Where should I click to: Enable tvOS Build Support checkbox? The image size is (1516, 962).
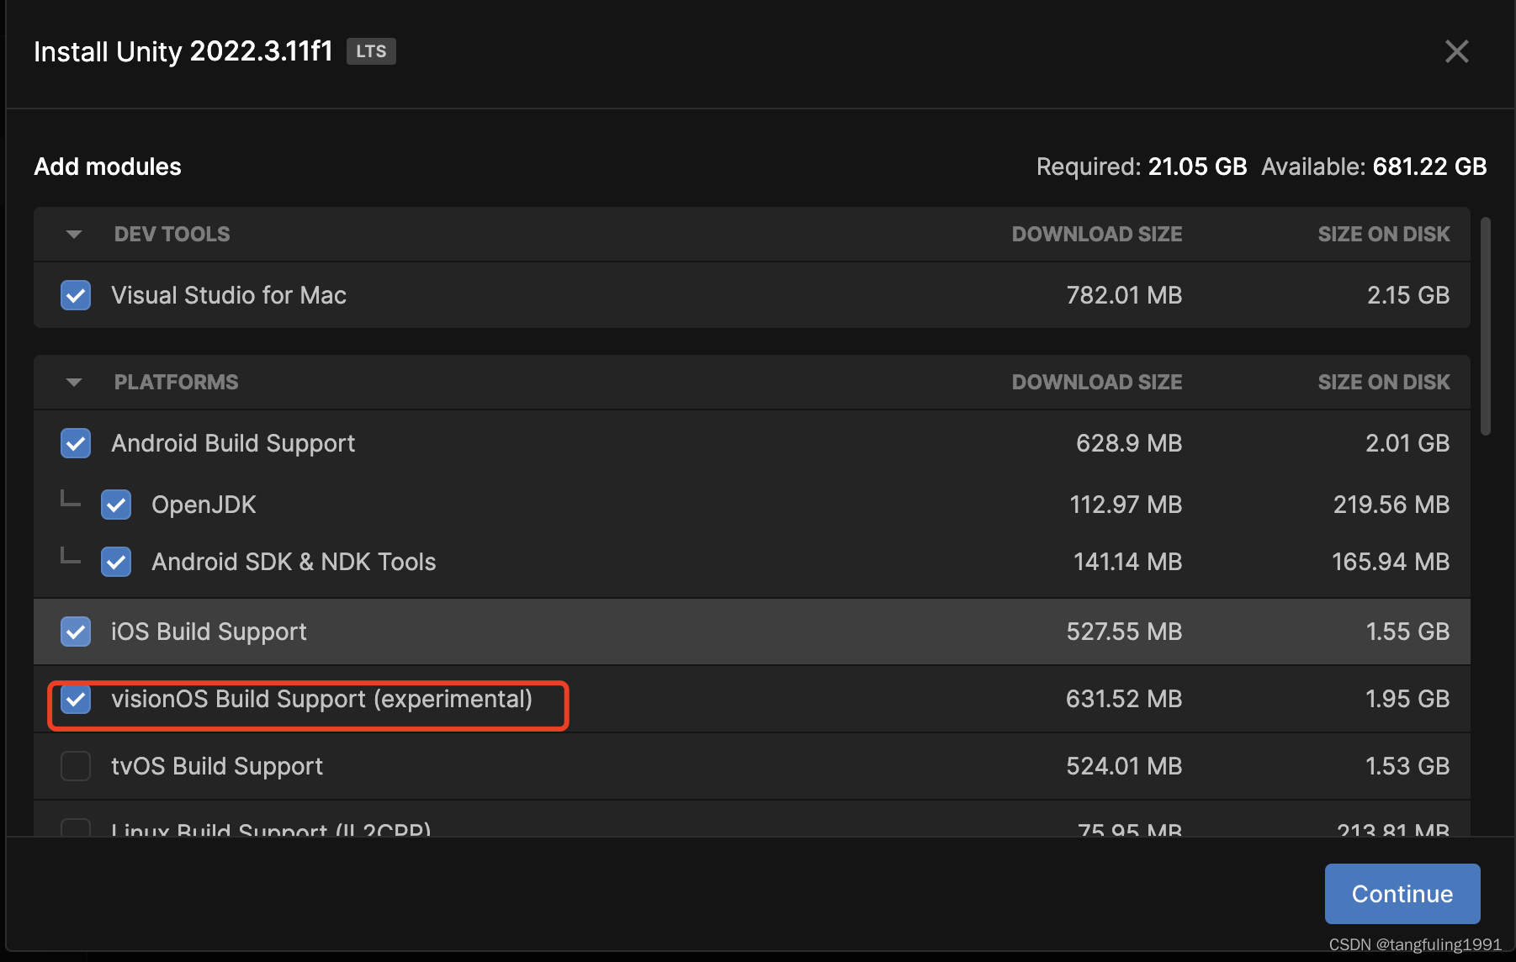point(76,766)
